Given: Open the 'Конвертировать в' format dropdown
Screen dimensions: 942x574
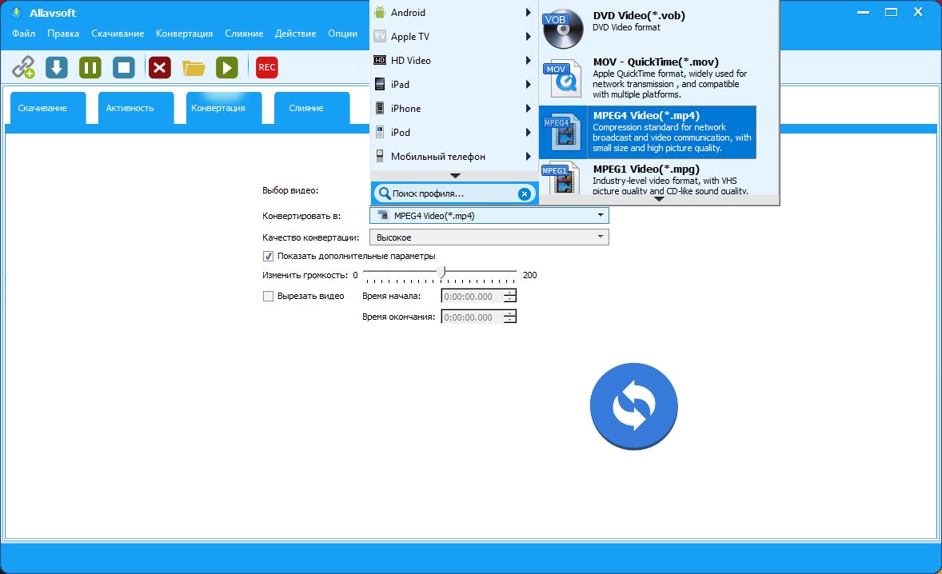Looking at the screenshot, I should point(489,216).
